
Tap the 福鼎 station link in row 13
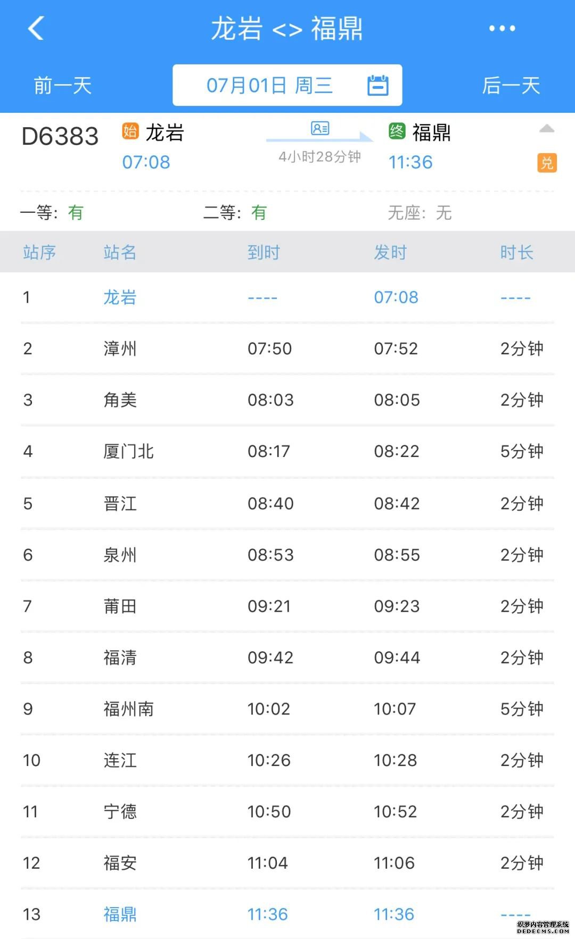(120, 914)
